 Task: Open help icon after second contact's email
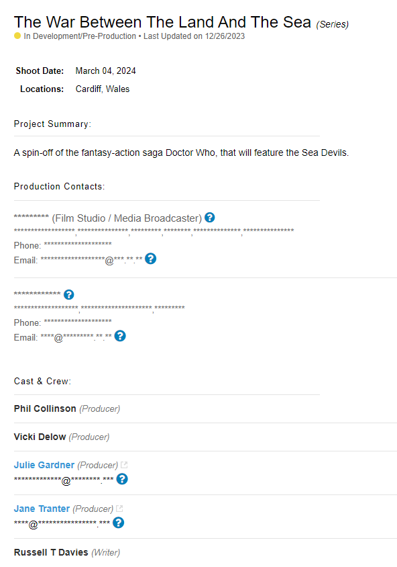click(x=120, y=336)
